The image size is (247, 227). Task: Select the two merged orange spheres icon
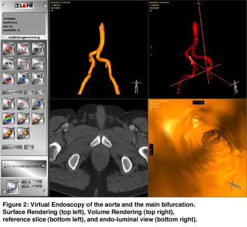(9, 133)
